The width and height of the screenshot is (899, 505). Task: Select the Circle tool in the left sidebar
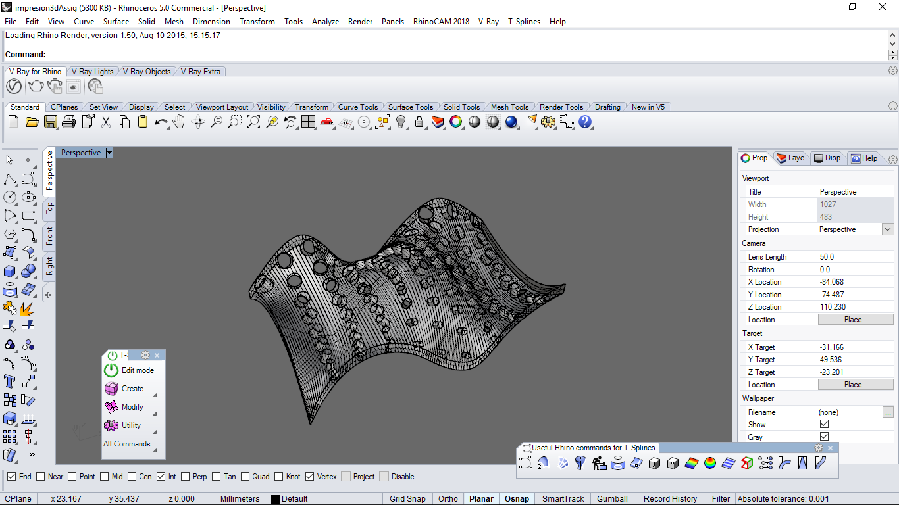[x=10, y=197]
